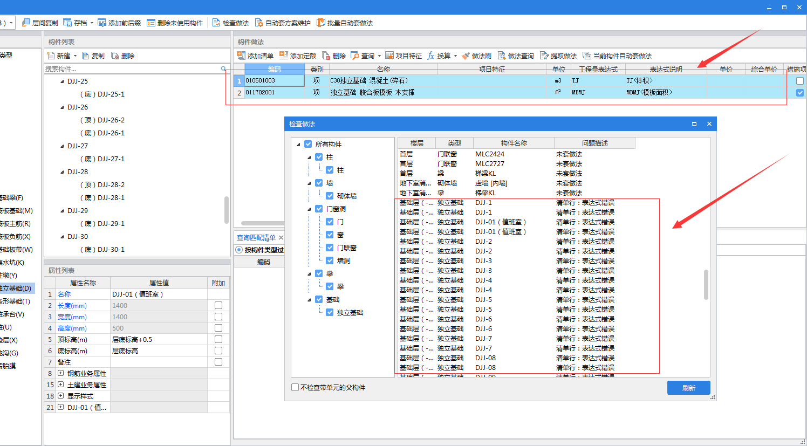Open the 换算 dropdown arrow

click(x=455, y=56)
